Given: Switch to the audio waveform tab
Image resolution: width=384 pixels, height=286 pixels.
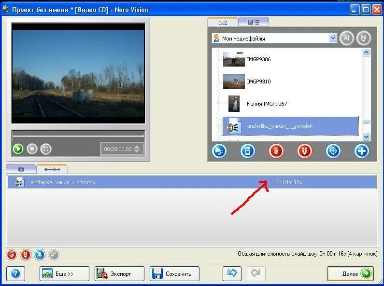Looking at the screenshot, I should [52, 169].
